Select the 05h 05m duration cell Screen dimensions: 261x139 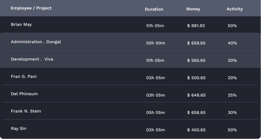point(156,113)
